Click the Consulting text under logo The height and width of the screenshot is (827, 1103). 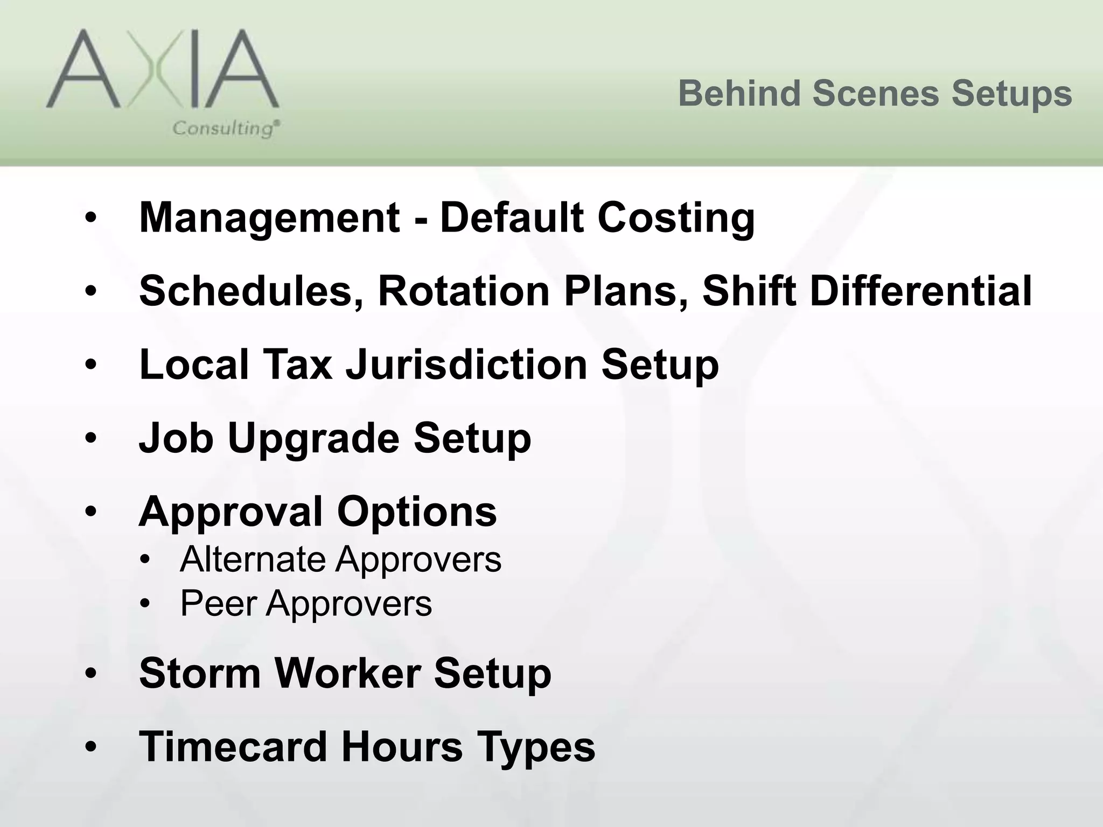pyautogui.click(x=226, y=129)
